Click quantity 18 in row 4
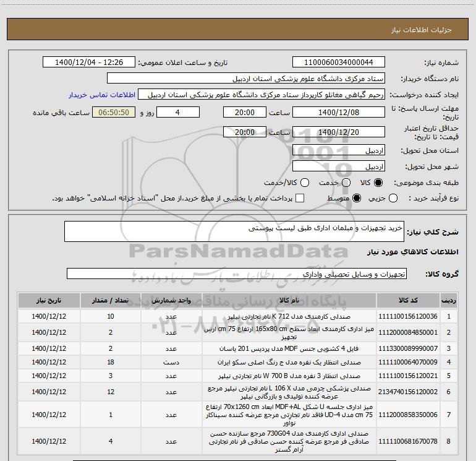Viewport: 476px width, 461px height. click(111, 362)
